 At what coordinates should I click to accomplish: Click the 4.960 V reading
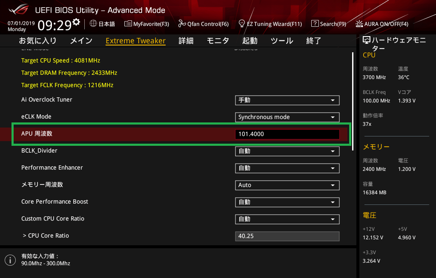pyautogui.click(x=407, y=238)
